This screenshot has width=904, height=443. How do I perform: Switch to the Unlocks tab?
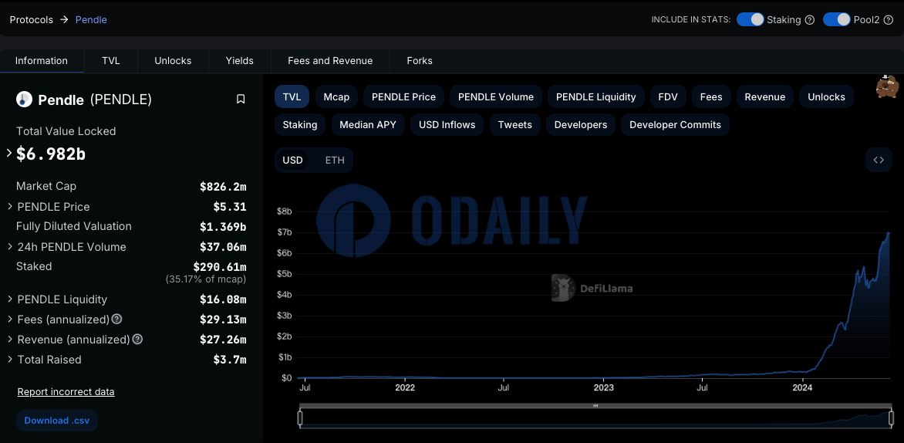[x=173, y=60]
